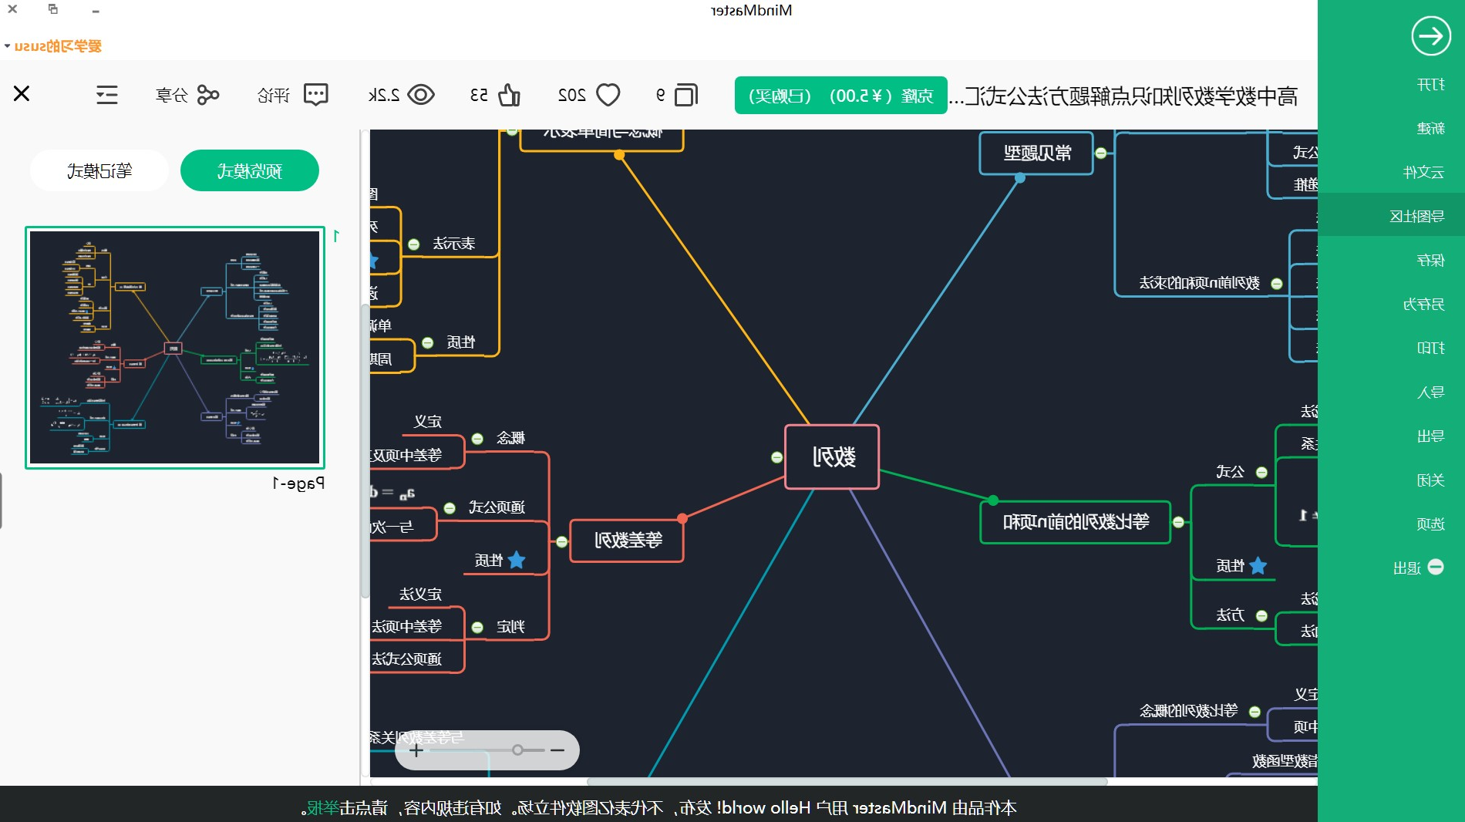Click the zoom minus icon on the zoom bar
The width and height of the screenshot is (1465, 822).
[x=557, y=750]
